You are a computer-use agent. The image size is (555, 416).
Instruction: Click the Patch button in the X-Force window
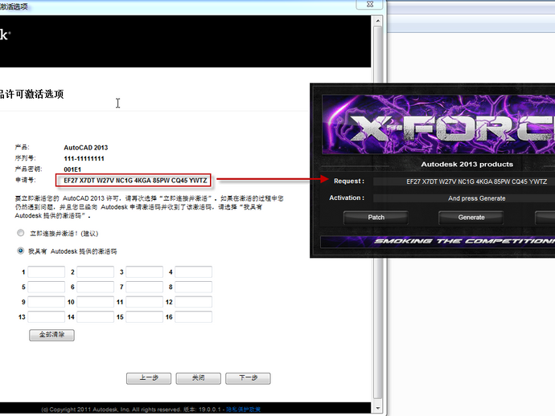click(376, 218)
